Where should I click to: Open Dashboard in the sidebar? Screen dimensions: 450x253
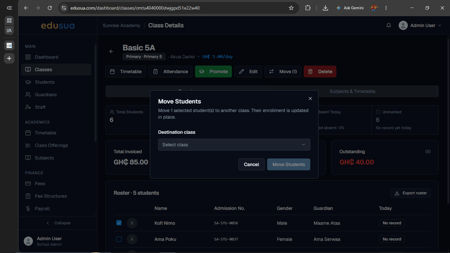56,57
